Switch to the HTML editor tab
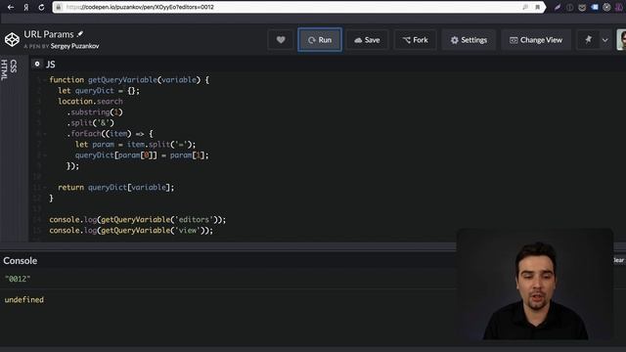 tap(4, 69)
